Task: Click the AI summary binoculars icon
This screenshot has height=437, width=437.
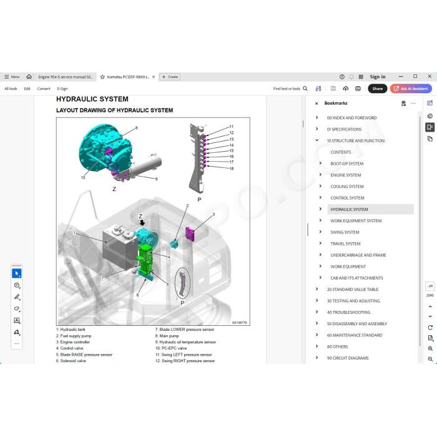Action: 318,89
